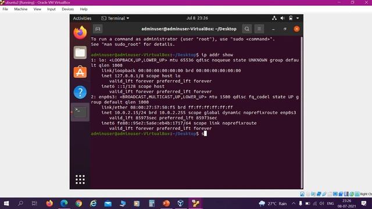Screen dimensions: 372x209
Task: Open the 27°C Rain weather widget
Action: click(273, 204)
